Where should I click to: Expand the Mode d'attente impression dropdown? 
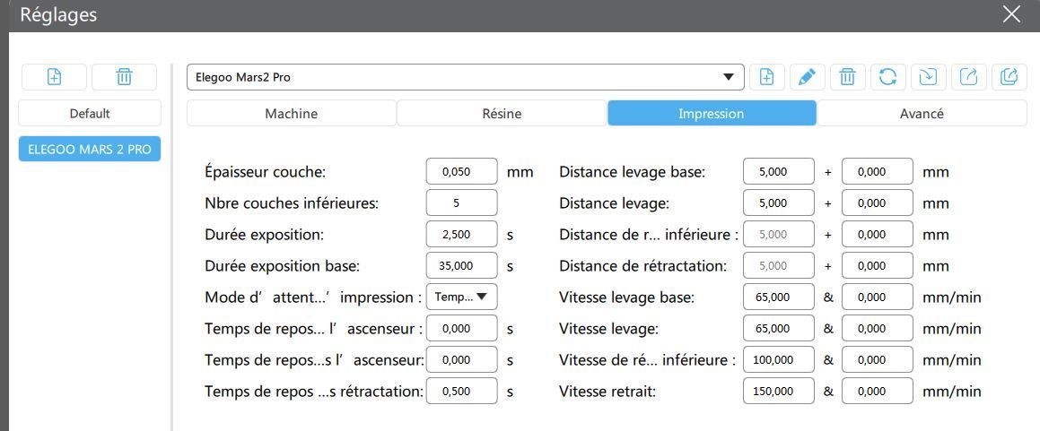point(461,297)
